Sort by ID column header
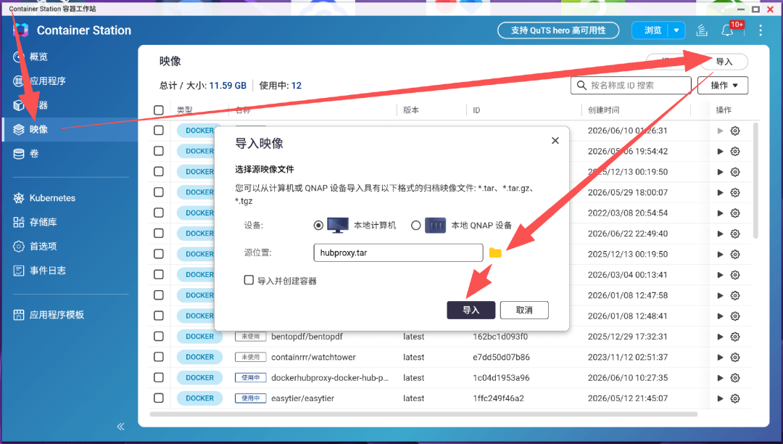The image size is (783, 444). [476, 110]
